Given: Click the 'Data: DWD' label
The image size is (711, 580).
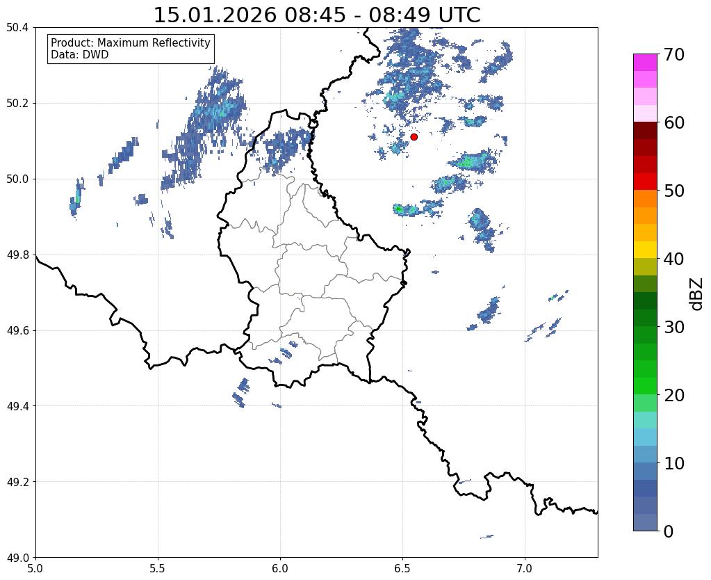Looking at the screenshot, I should click(80, 55).
